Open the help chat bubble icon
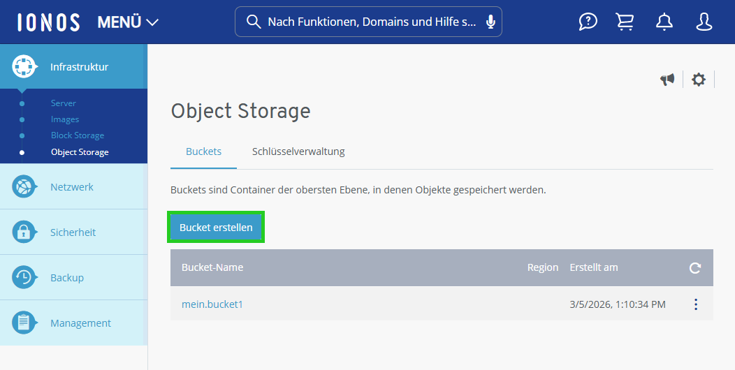The height and width of the screenshot is (370, 735). pos(588,22)
